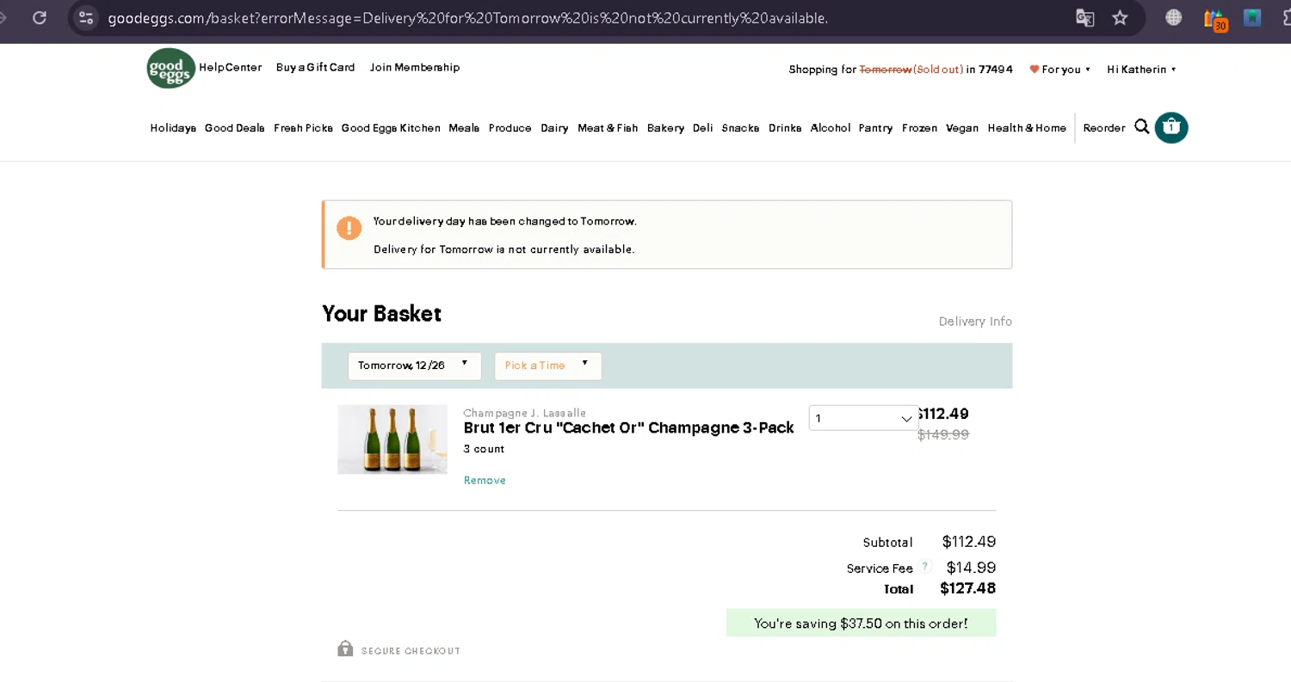The width and height of the screenshot is (1291, 682).
Task: Open the Fresh Picks category
Action: click(303, 128)
